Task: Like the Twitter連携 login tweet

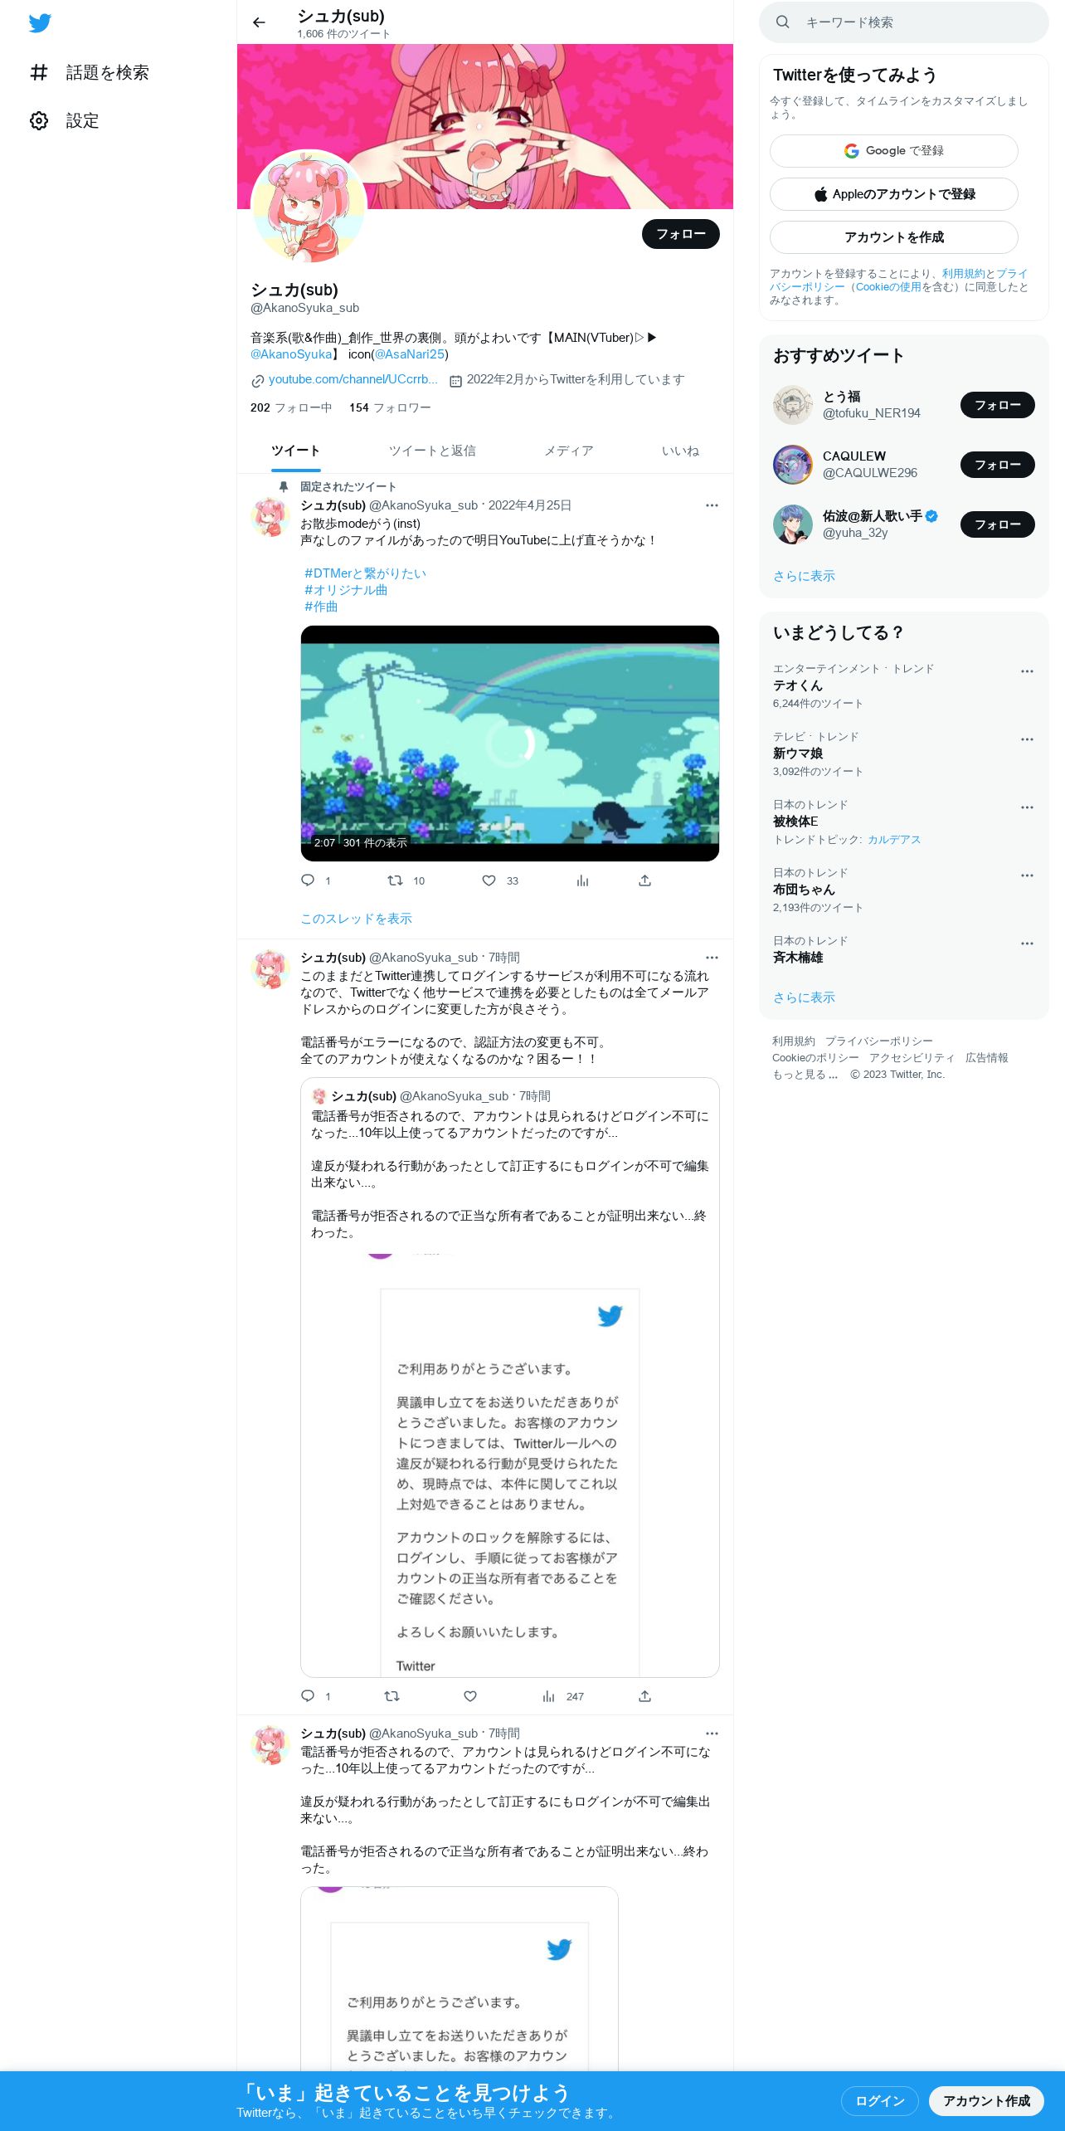Action: (470, 1696)
